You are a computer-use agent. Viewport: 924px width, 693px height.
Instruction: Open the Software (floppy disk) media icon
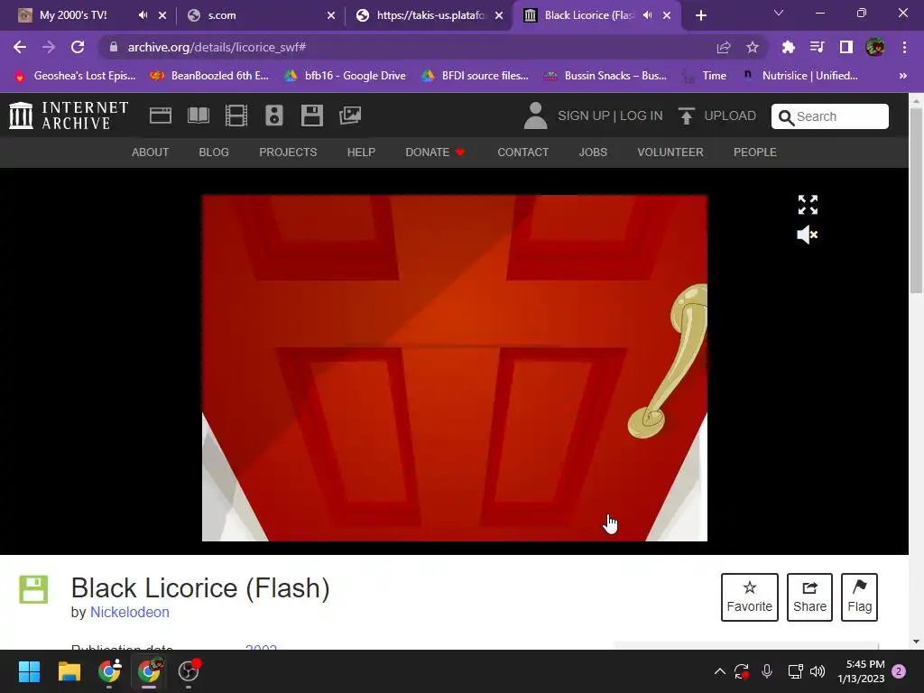[311, 115]
